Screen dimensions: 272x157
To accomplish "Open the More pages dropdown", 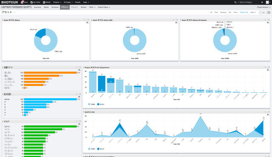I will (253, 12).
